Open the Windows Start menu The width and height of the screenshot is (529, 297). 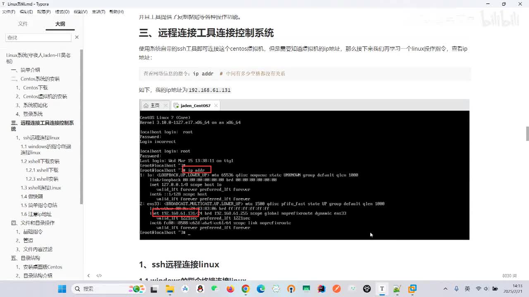62,289
